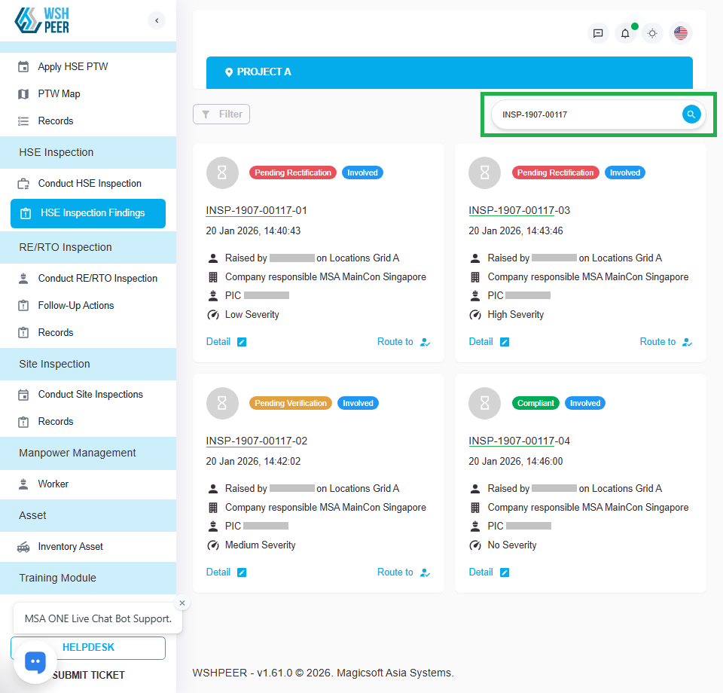Viewport: 723px width, 693px height.
Task: Toggle the light/dark theme icon
Action: click(x=652, y=33)
